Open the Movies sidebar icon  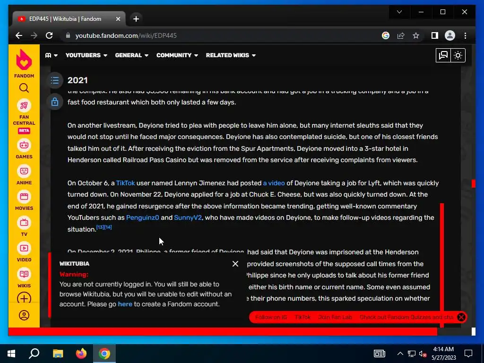pos(24,197)
